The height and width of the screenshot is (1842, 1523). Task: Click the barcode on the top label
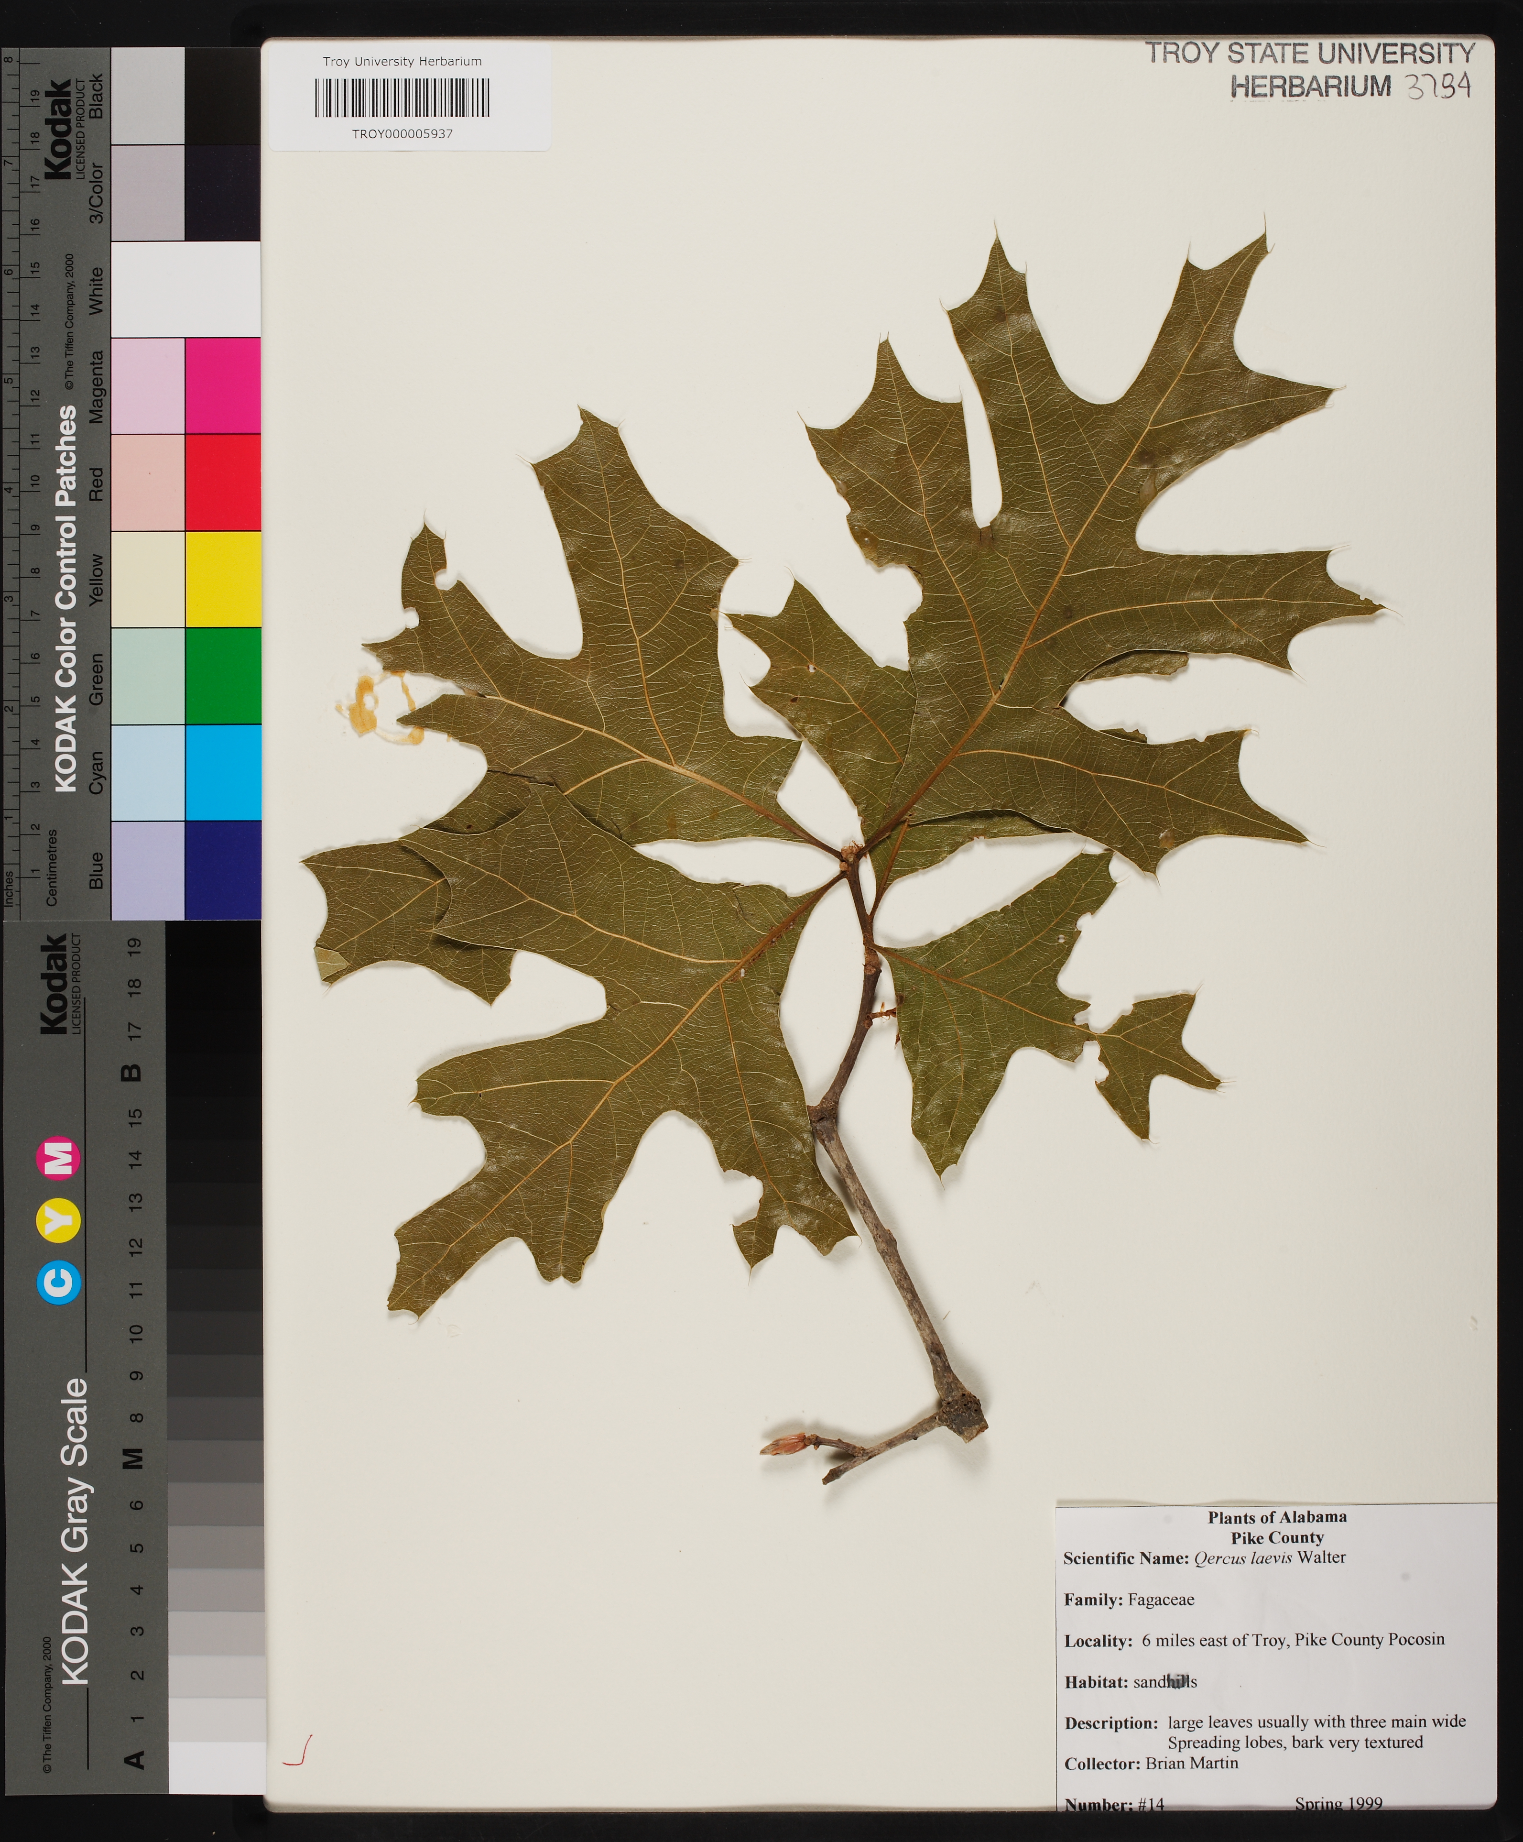(402, 98)
